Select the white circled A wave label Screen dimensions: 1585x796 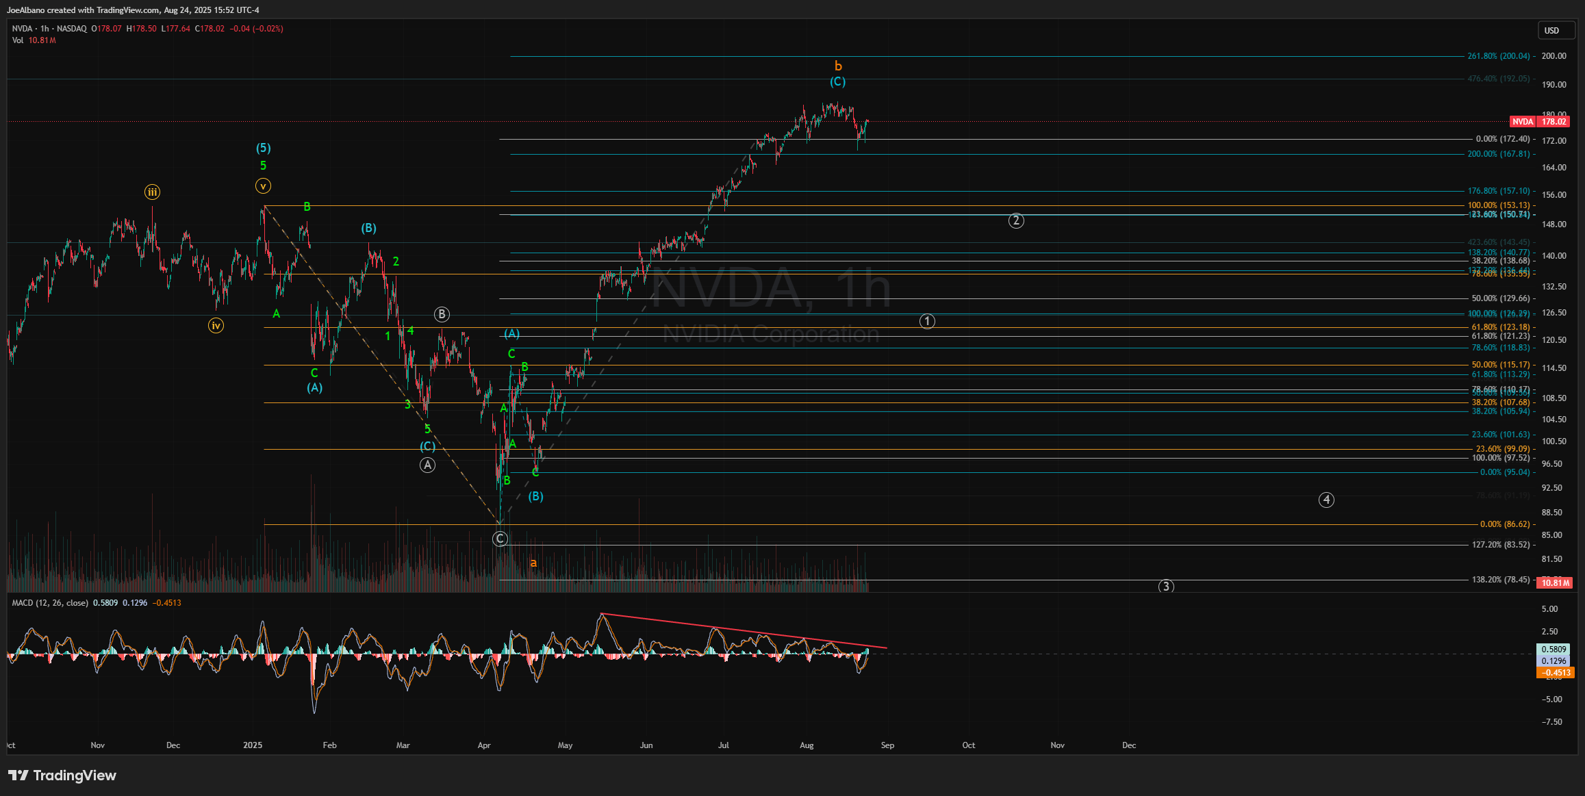[x=427, y=465]
